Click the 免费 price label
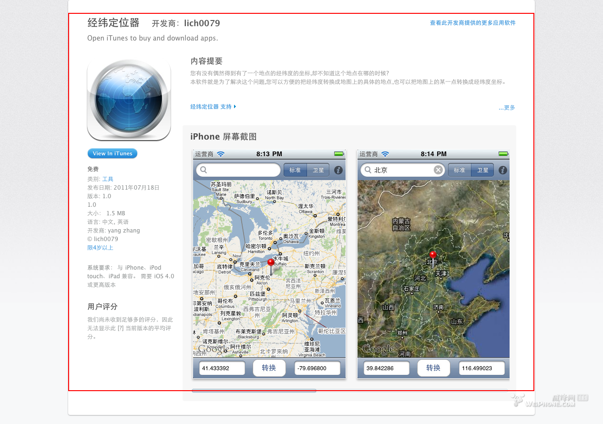Image resolution: width=603 pixels, height=424 pixels. 93,169
